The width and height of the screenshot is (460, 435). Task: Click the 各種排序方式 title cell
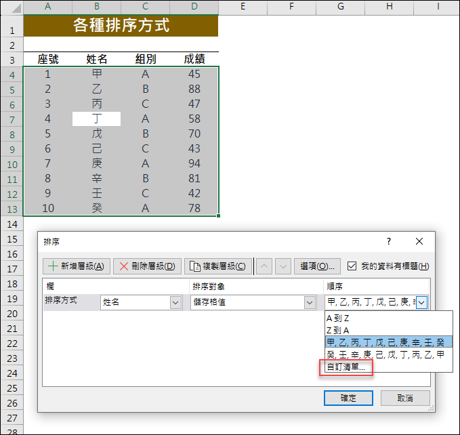(121, 26)
